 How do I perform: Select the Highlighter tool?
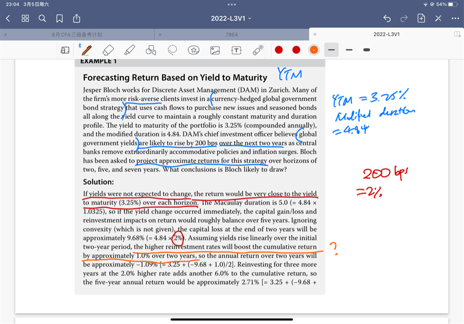[x=130, y=50]
